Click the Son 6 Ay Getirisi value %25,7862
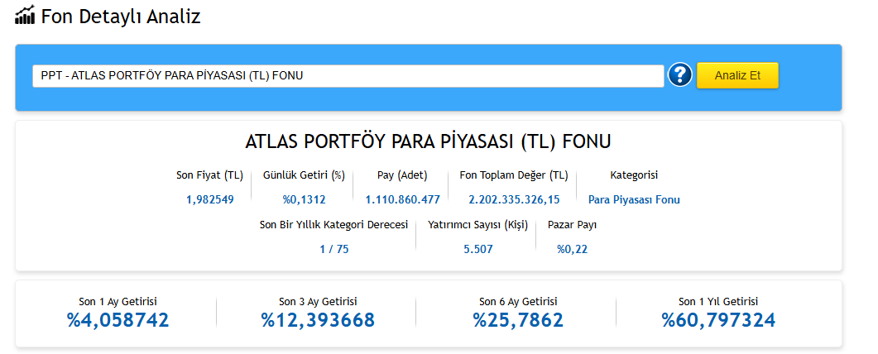 tap(518, 320)
